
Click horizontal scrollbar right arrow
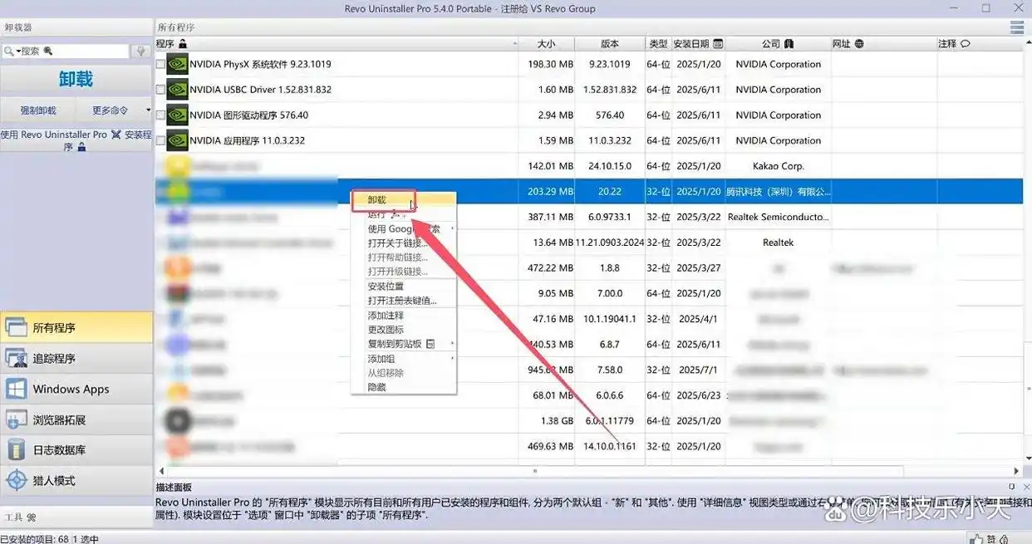pos(1016,471)
